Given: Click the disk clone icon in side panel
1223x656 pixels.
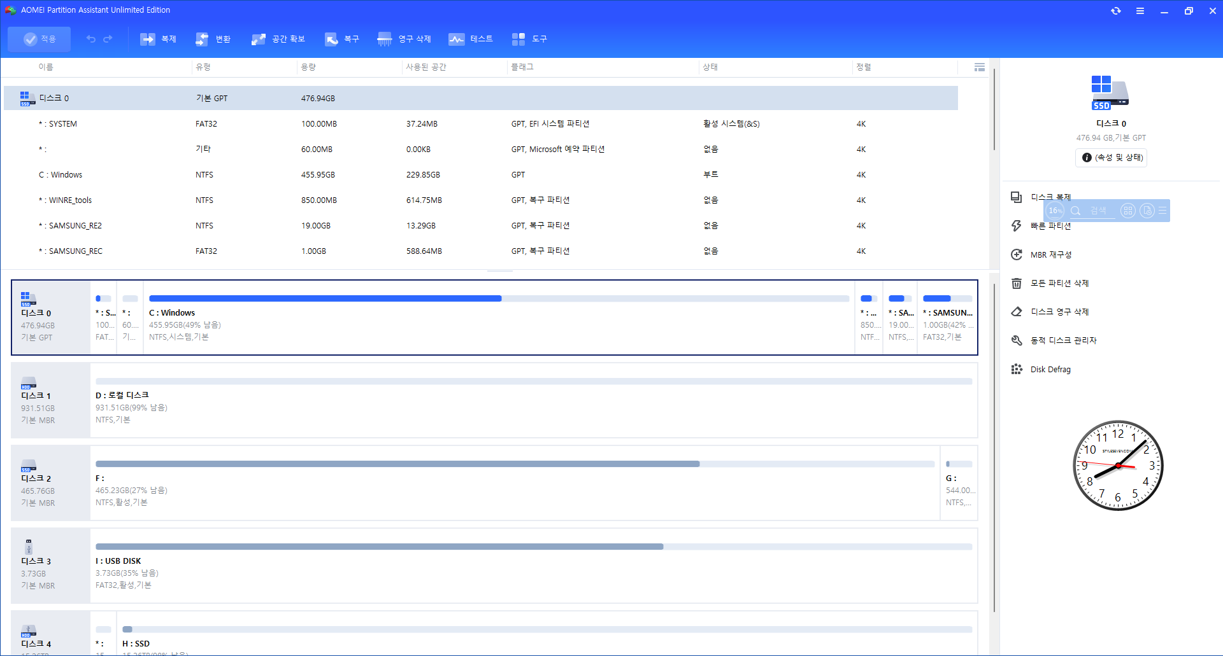Looking at the screenshot, I should coord(1017,197).
